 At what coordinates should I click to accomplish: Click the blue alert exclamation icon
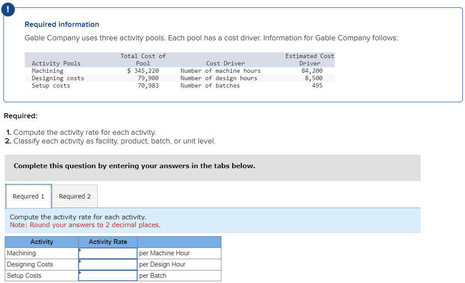(x=8, y=9)
